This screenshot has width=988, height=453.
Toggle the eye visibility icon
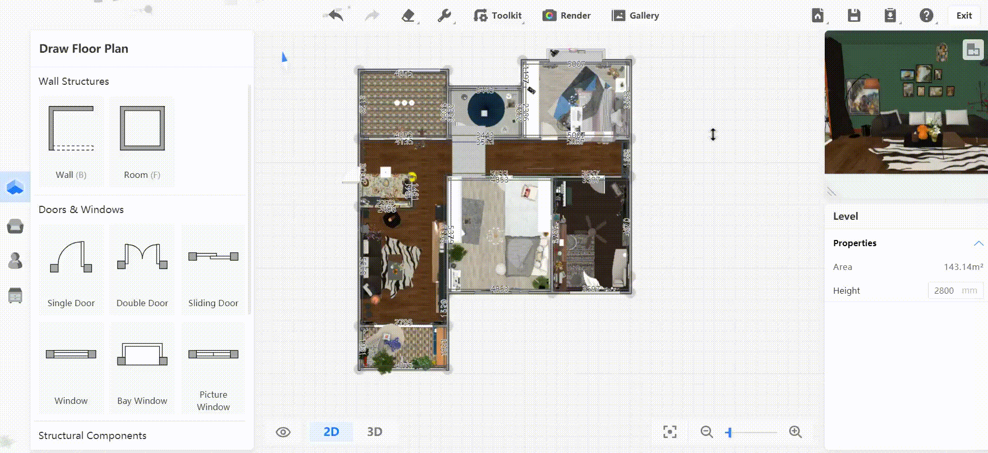283,432
